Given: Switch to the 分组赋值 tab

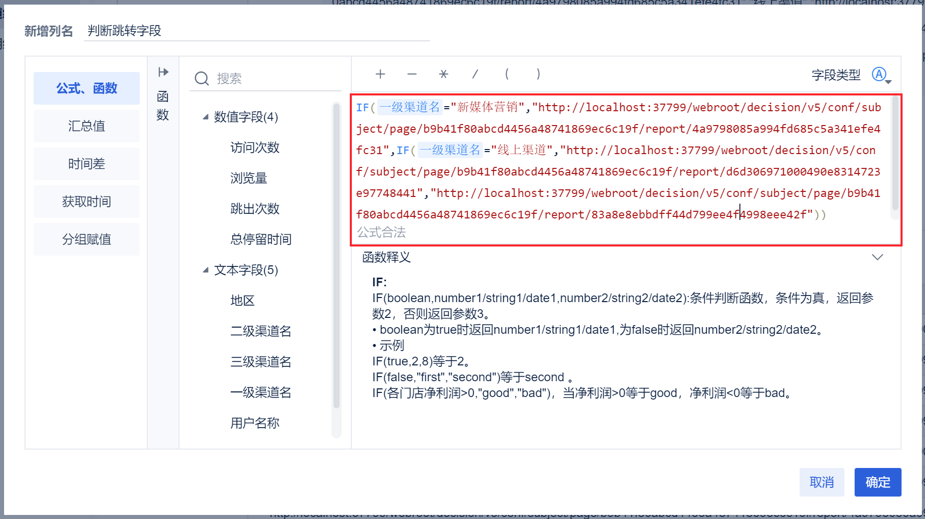Looking at the screenshot, I should (x=87, y=239).
